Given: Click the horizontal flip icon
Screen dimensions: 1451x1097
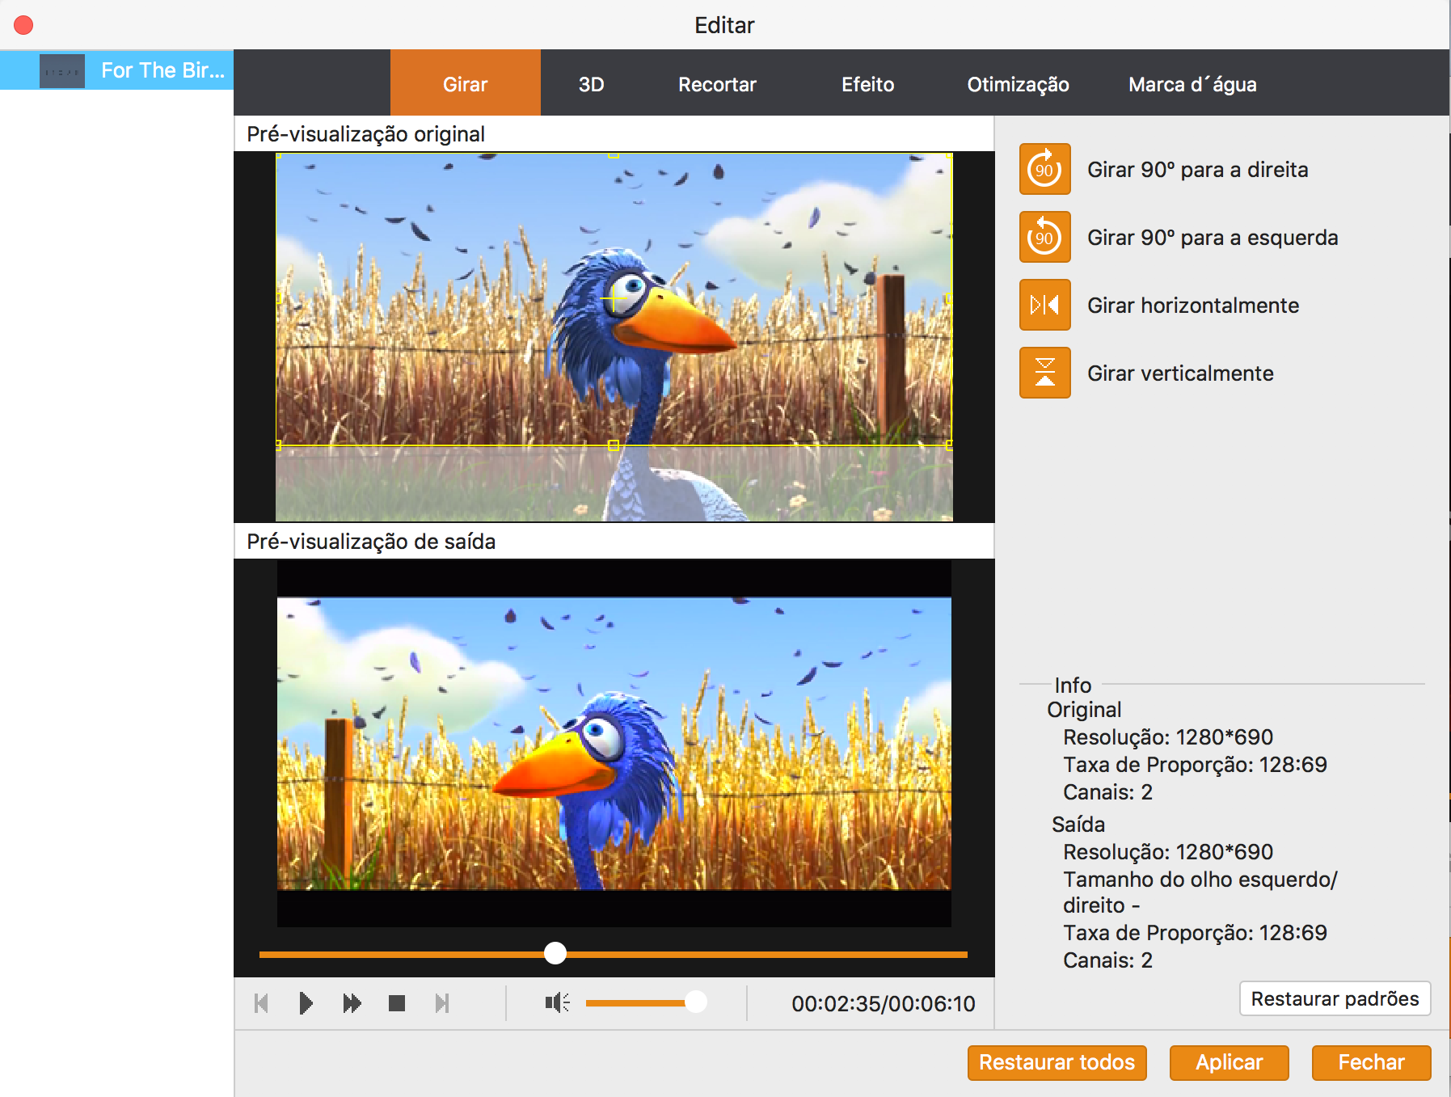Looking at the screenshot, I should [1044, 305].
